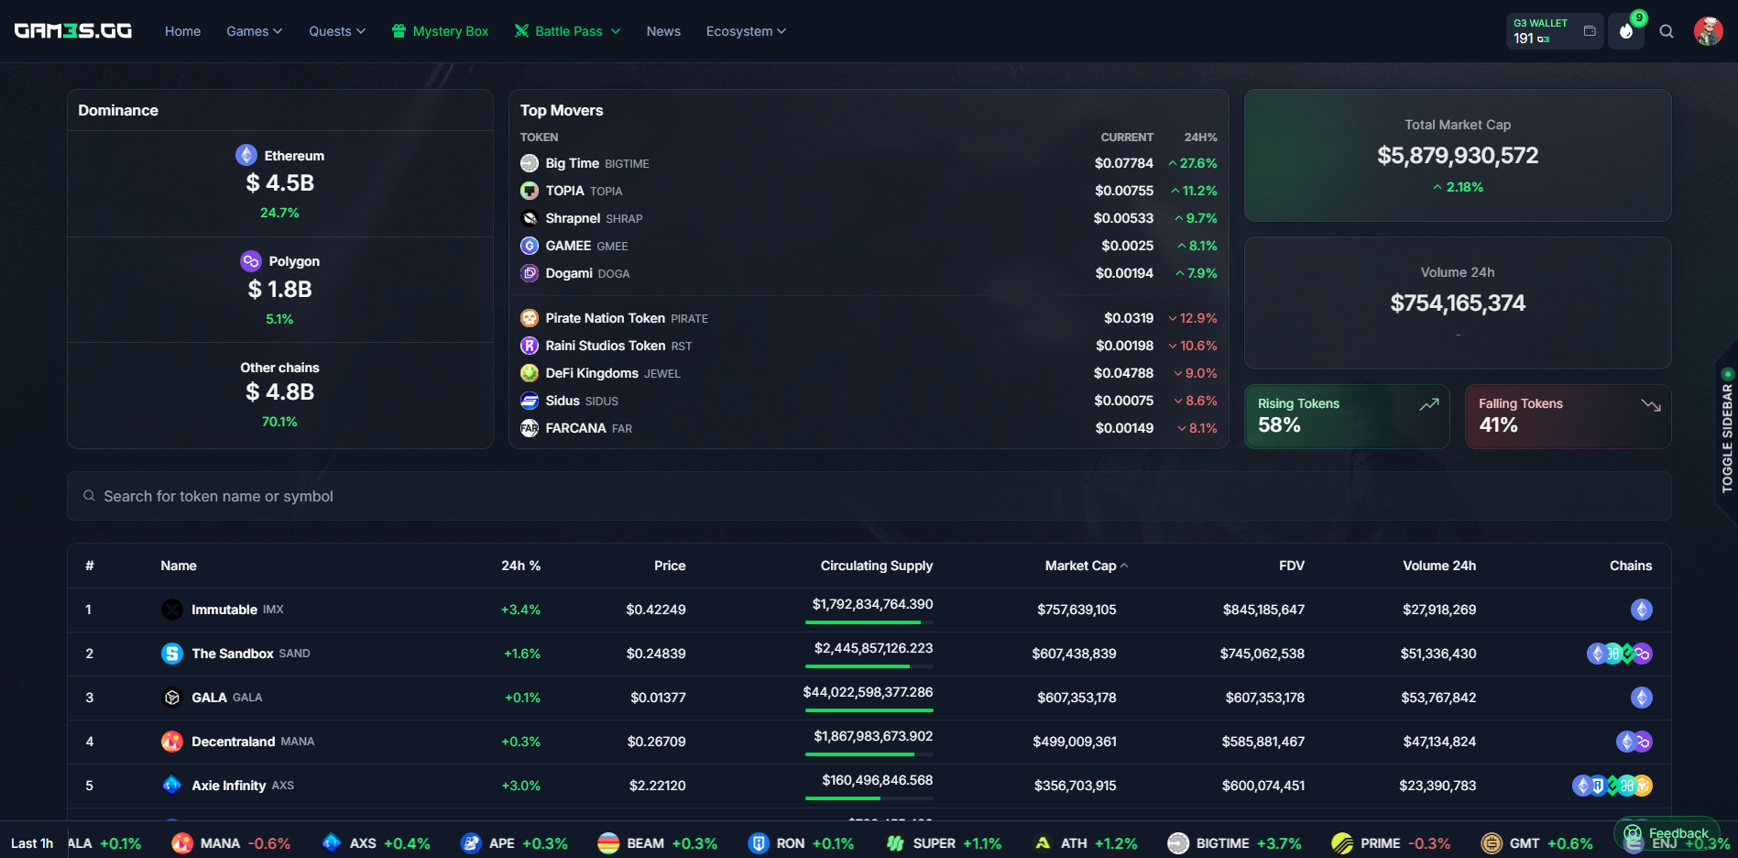Expand the Ecosystem dropdown menu

pyautogui.click(x=746, y=31)
